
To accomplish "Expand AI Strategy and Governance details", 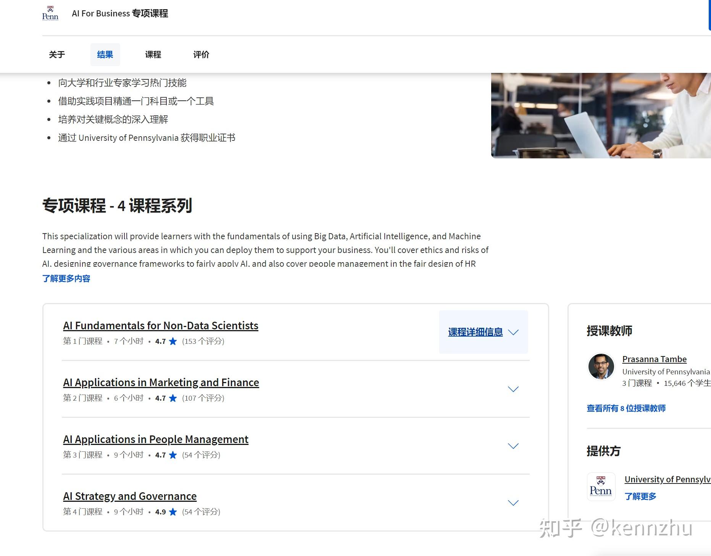I will pyautogui.click(x=513, y=503).
